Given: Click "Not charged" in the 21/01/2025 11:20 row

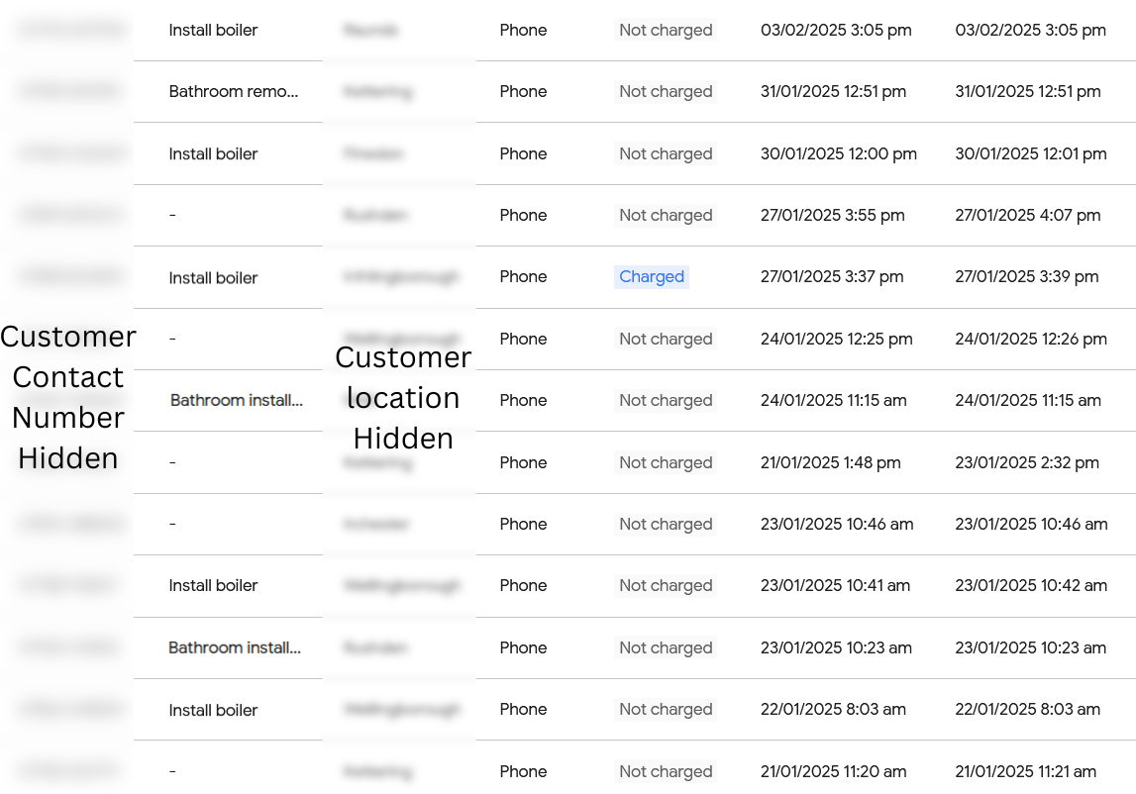Looking at the screenshot, I should [x=666, y=772].
